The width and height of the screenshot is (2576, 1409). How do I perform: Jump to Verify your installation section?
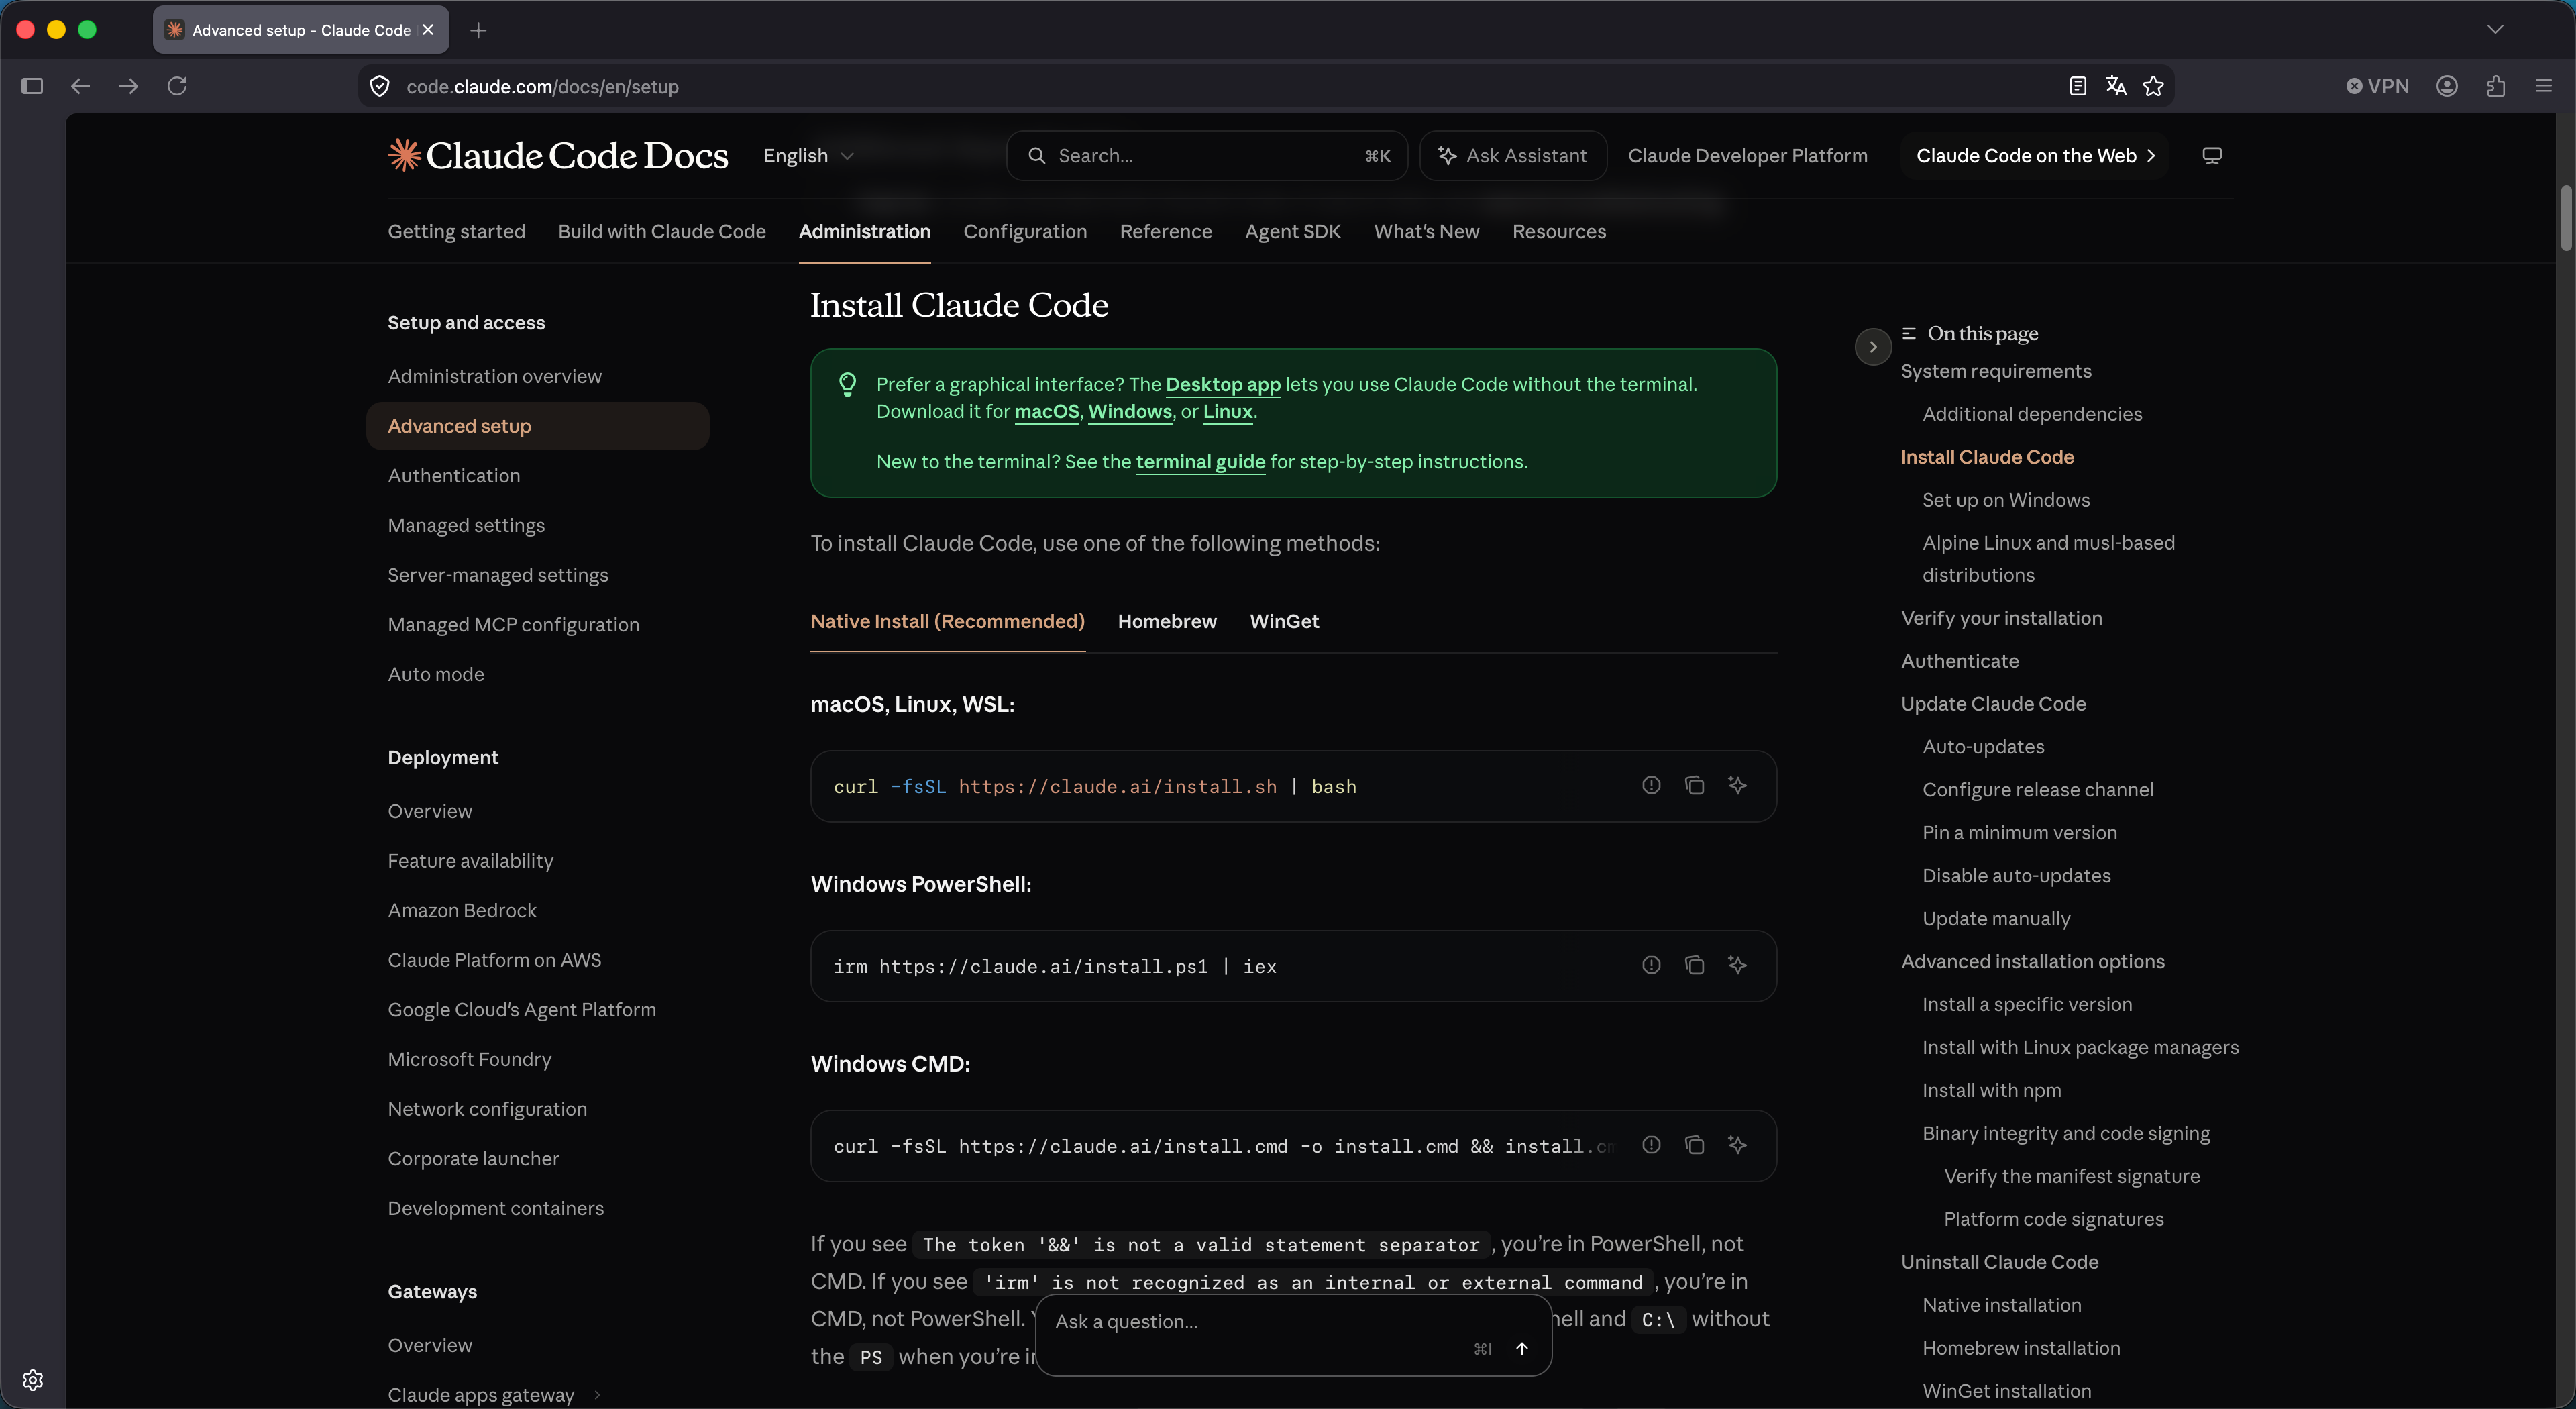pos(2001,617)
